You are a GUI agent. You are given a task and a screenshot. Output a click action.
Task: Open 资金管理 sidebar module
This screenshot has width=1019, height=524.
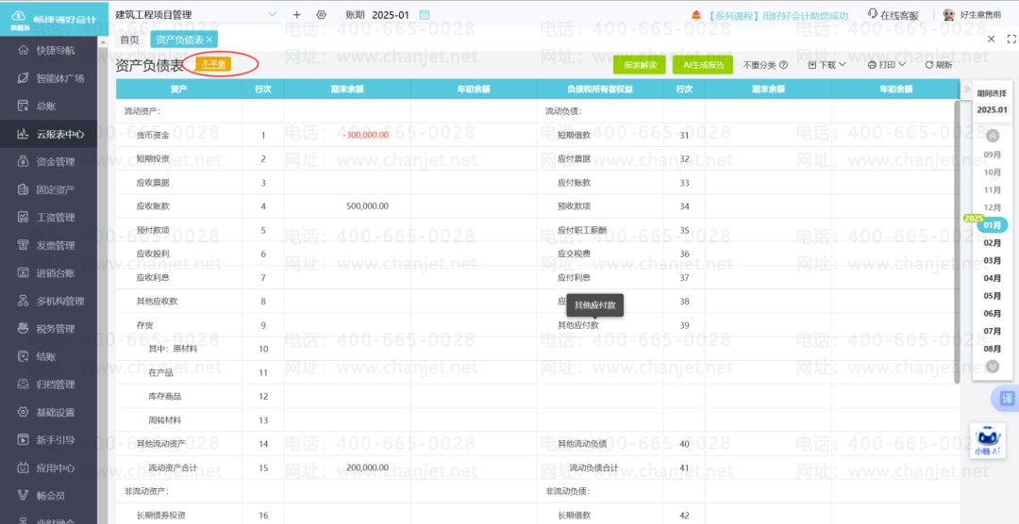tap(49, 162)
